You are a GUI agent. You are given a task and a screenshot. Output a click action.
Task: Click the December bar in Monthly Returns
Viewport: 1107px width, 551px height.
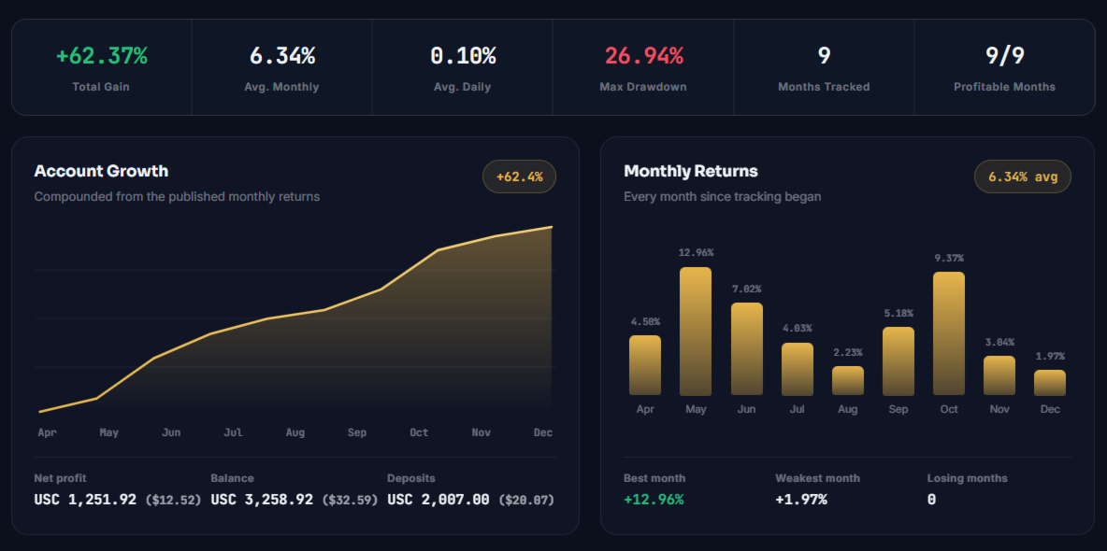pos(1050,382)
